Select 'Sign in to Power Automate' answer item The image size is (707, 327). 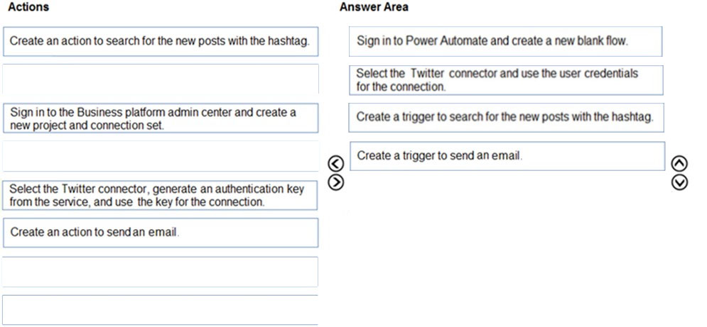pos(505,41)
